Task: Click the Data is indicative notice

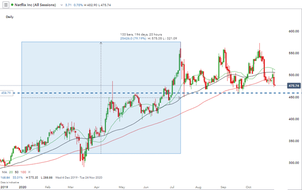Action: point(10,182)
